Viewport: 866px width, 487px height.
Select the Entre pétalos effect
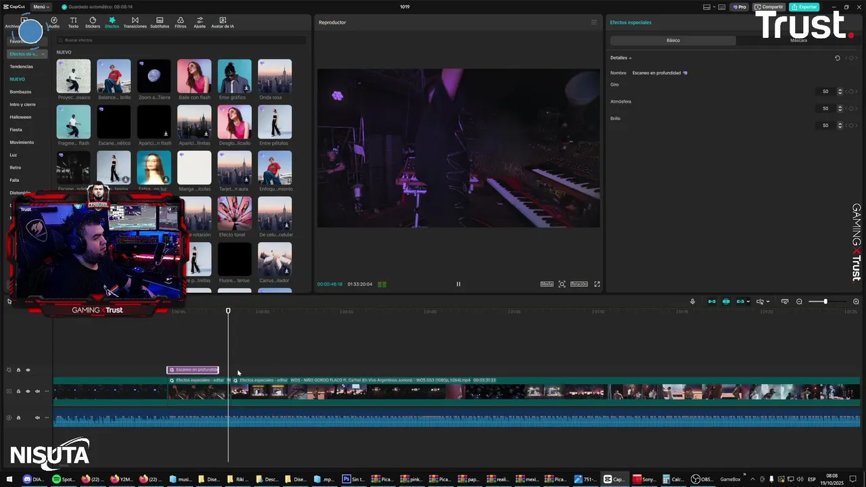tap(275, 122)
